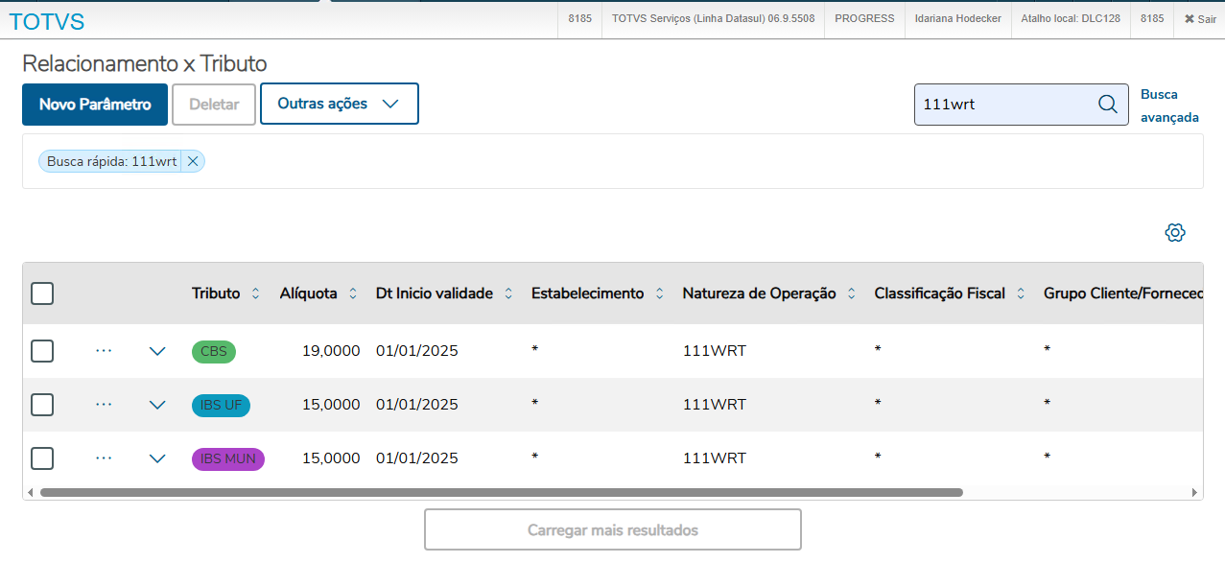Click the date 01/01/2025 in IBS UF row
The height and width of the screenshot is (563, 1225).
[x=417, y=405]
